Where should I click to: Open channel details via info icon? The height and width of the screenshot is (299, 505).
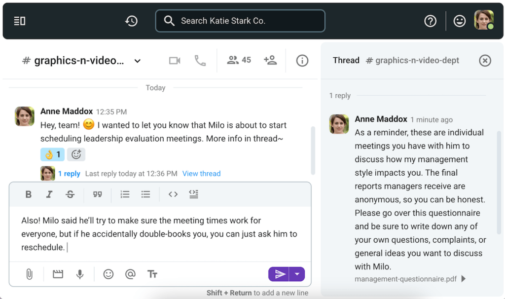pos(302,60)
